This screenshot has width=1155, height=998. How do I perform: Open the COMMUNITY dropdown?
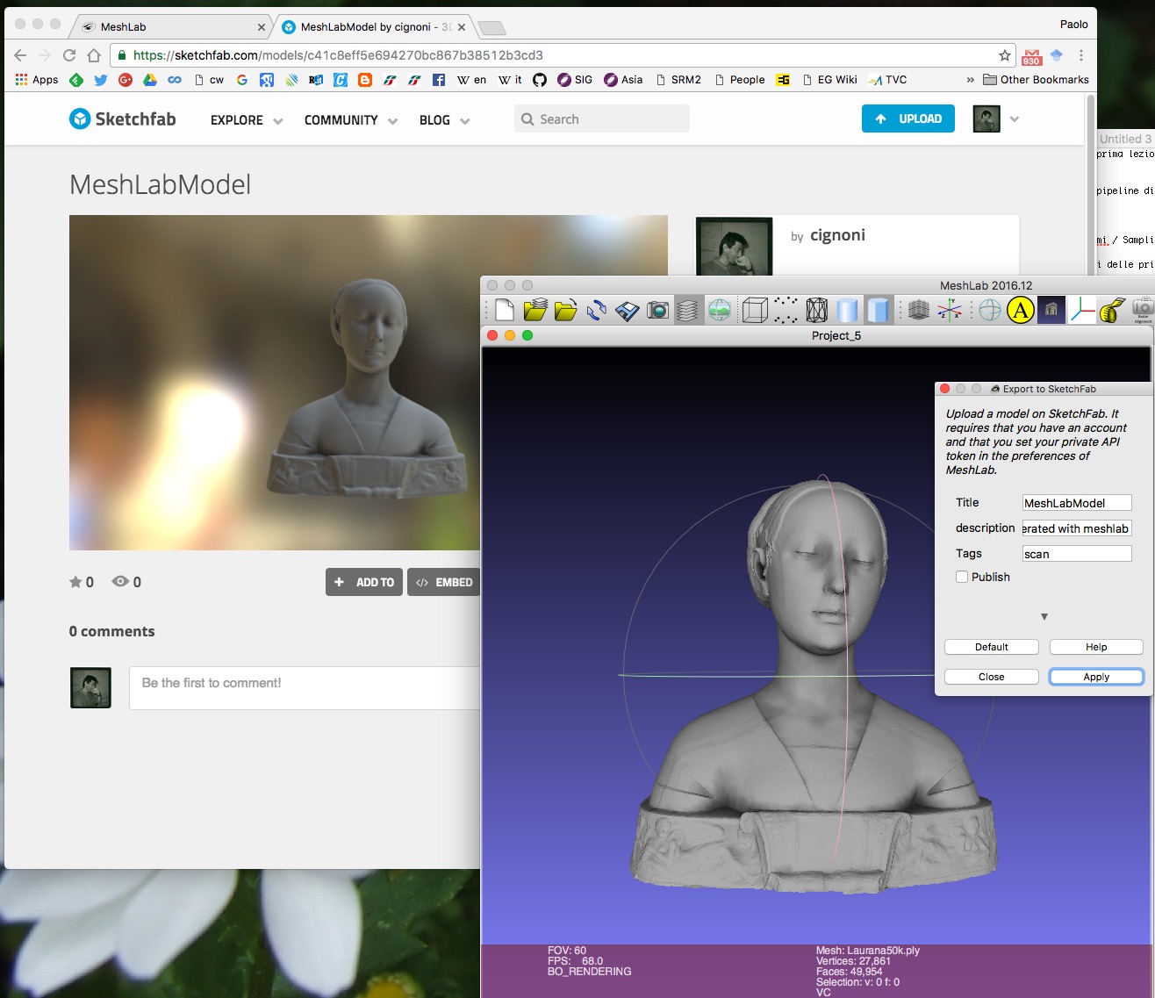tap(348, 120)
